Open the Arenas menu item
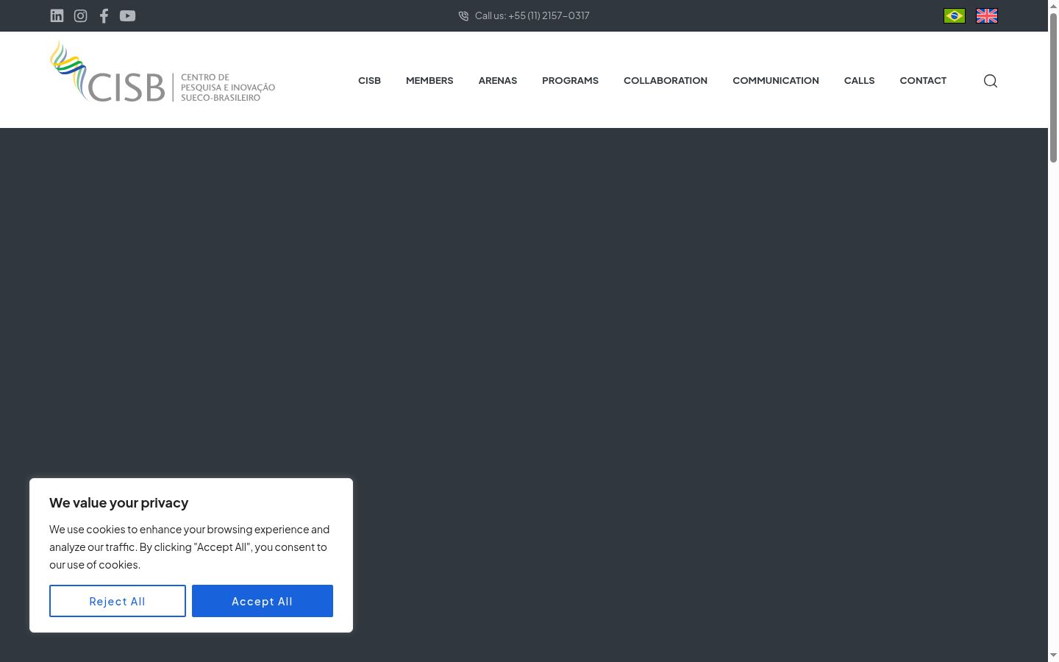This screenshot has width=1059, height=662. click(x=498, y=80)
